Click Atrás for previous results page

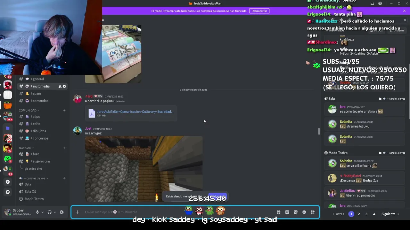click(338, 214)
